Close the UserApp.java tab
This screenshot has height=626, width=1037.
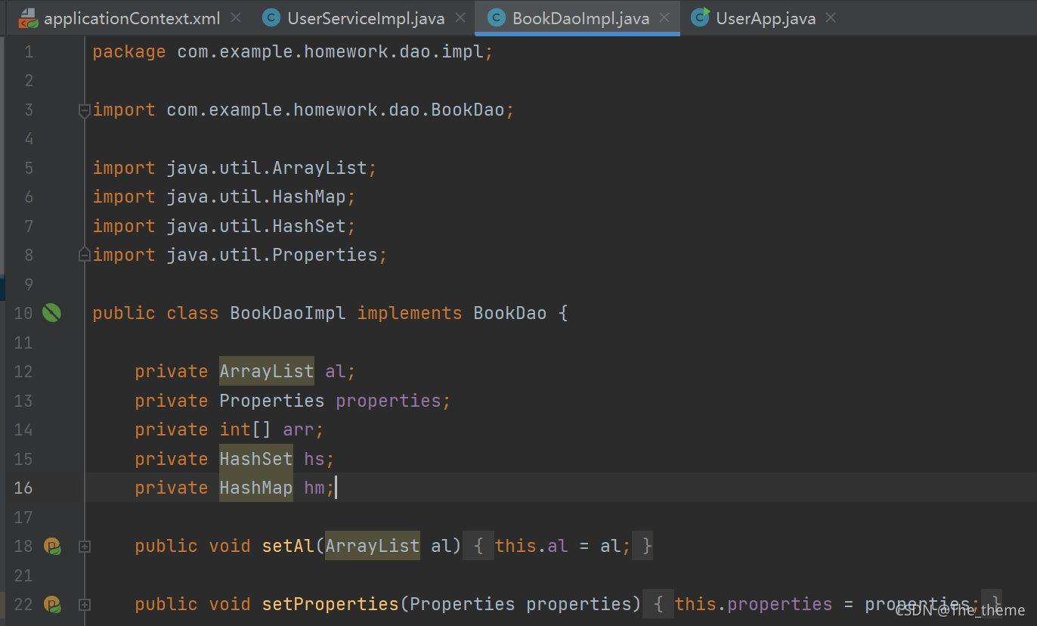[x=831, y=17]
